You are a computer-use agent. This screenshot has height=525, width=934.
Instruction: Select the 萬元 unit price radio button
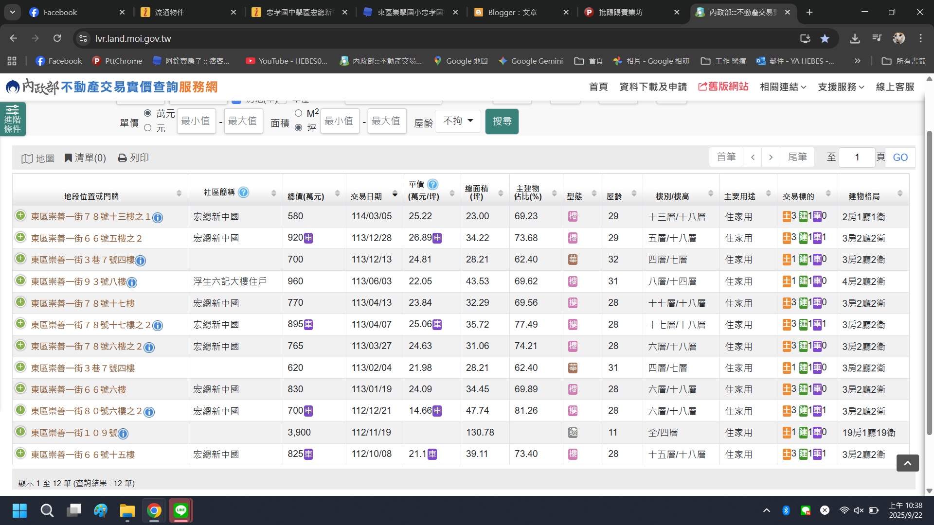click(148, 113)
